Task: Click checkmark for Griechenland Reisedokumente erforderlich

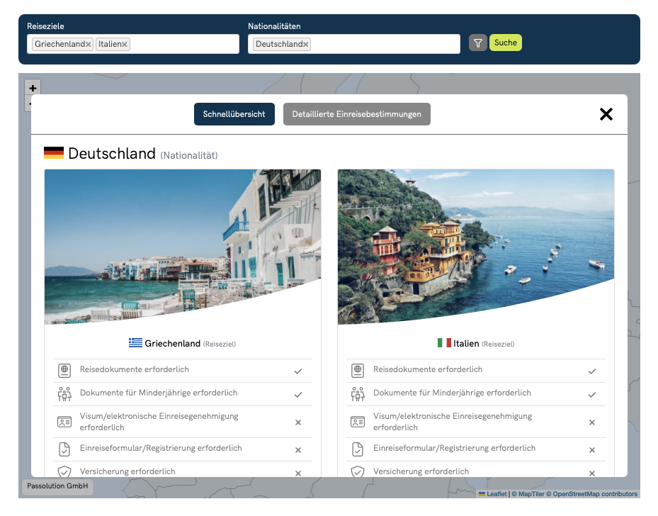Action: [x=298, y=371]
